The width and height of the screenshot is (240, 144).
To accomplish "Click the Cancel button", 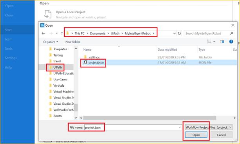I will click(221, 135).
